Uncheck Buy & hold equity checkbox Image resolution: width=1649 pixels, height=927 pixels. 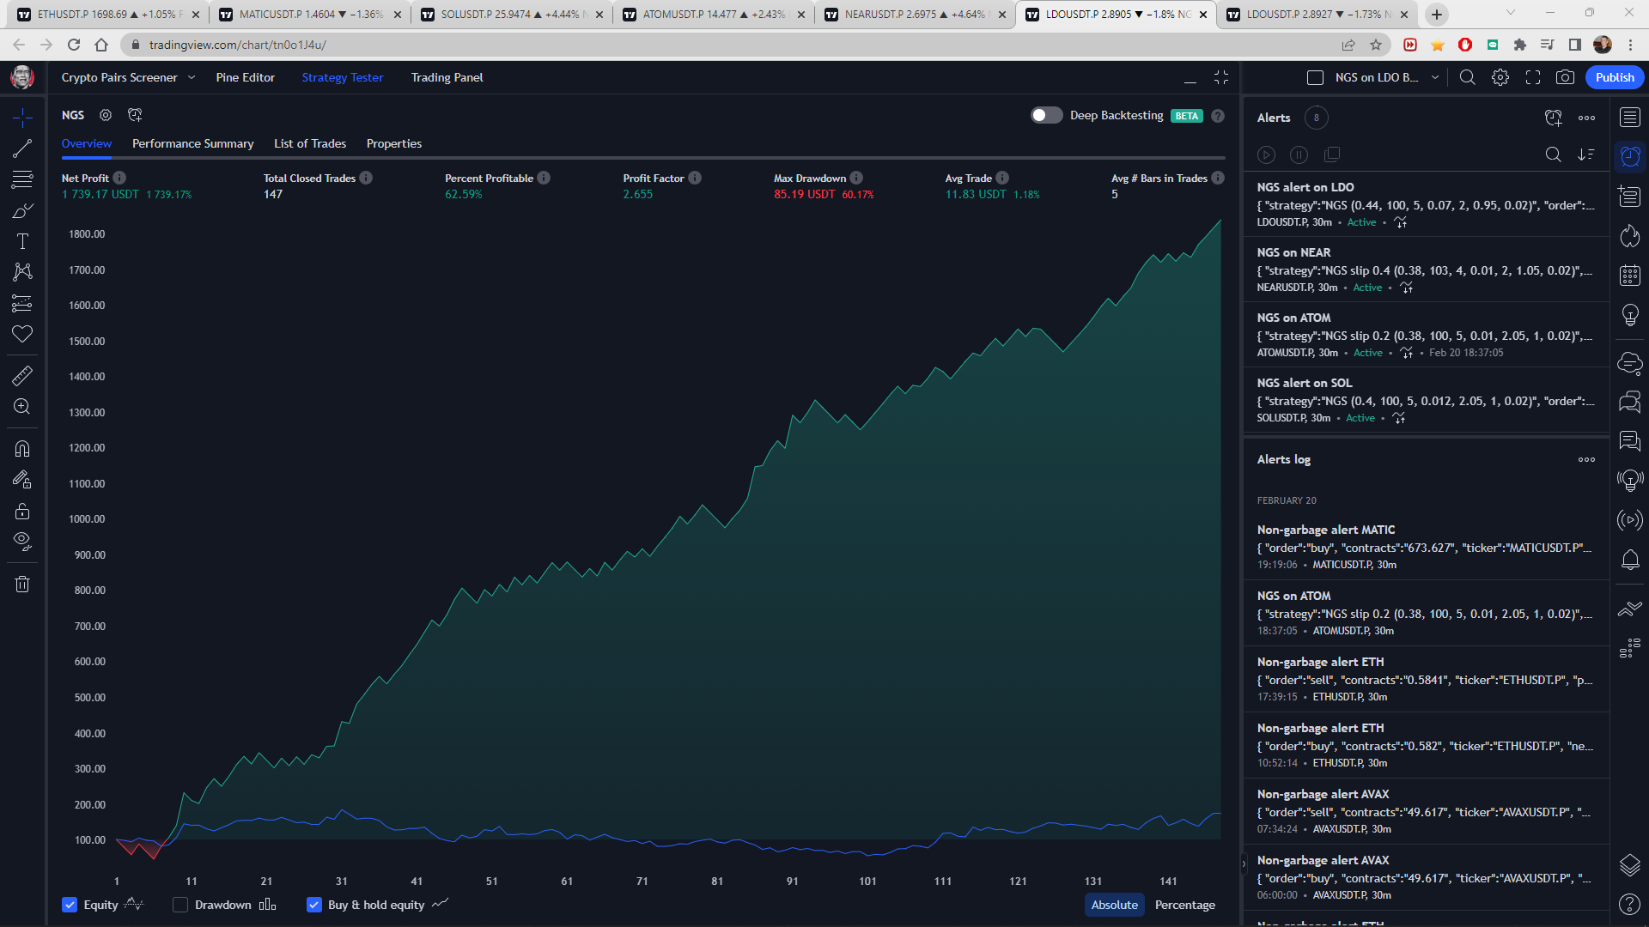(314, 905)
